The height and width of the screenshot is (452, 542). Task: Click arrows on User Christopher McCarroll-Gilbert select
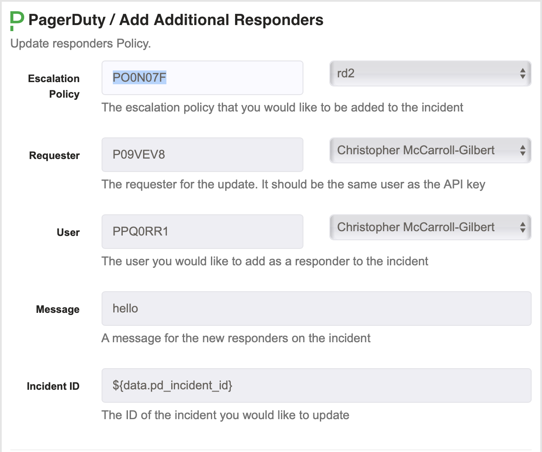tap(523, 227)
